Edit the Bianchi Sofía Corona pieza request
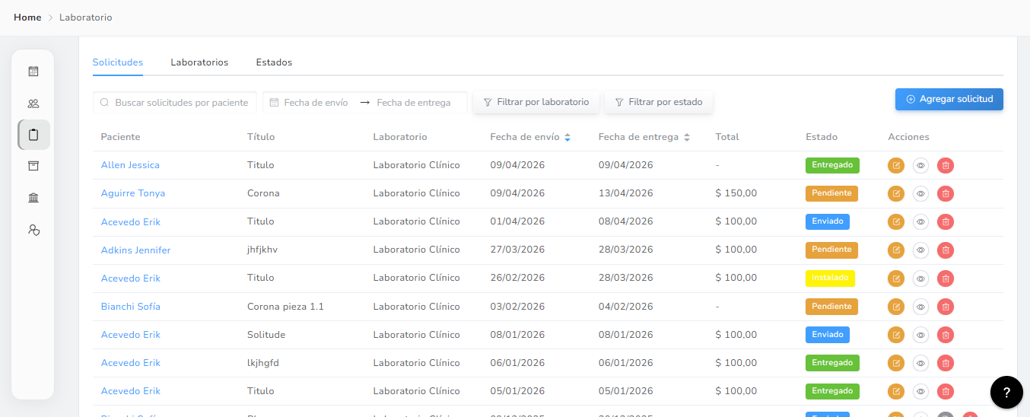This screenshot has height=417, width=1030. click(896, 307)
